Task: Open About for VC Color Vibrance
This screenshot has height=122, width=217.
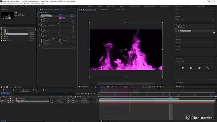Action: tap(72, 16)
